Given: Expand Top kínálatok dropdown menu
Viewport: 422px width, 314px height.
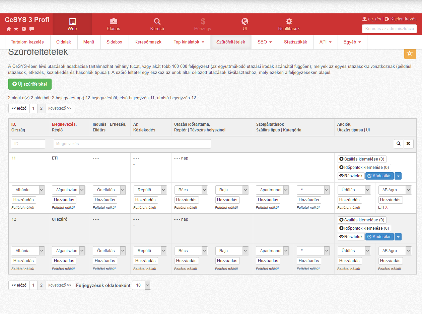Looking at the screenshot, I should (189, 42).
